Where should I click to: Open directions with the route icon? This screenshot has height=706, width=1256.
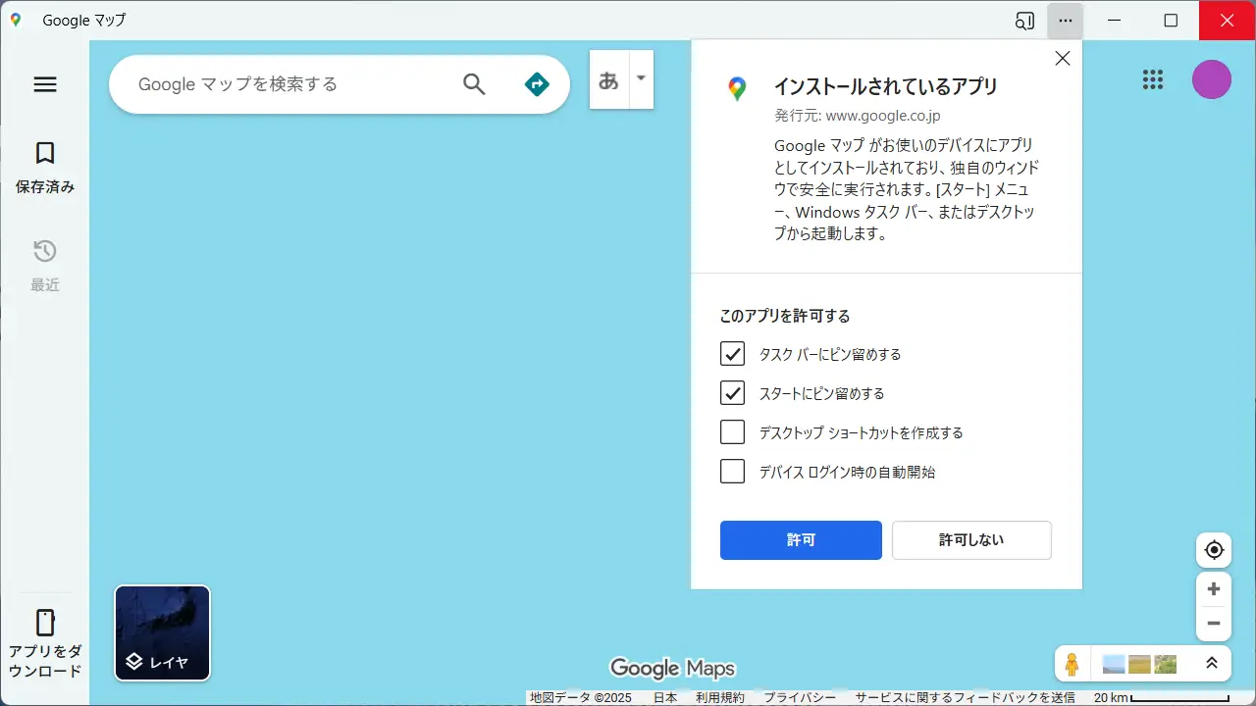[x=537, y=84]
